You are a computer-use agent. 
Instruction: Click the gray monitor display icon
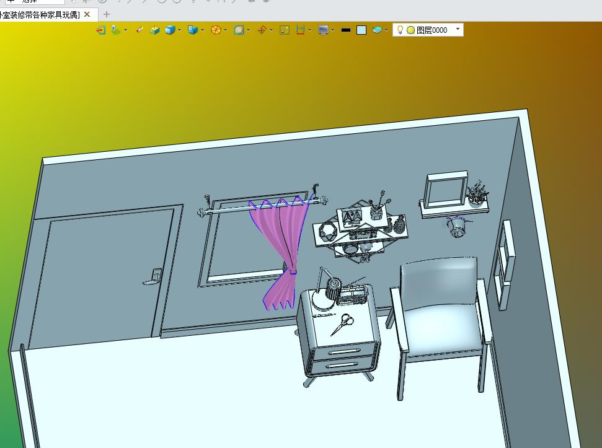tap(323, 30)
